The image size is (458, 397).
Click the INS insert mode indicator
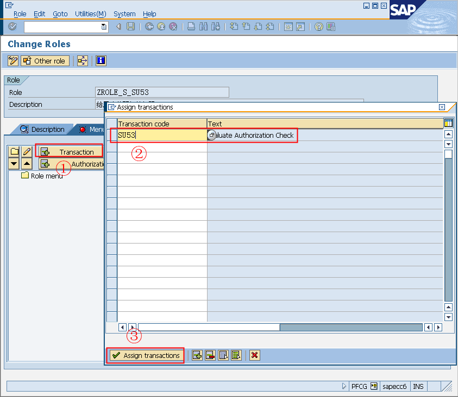418,386
